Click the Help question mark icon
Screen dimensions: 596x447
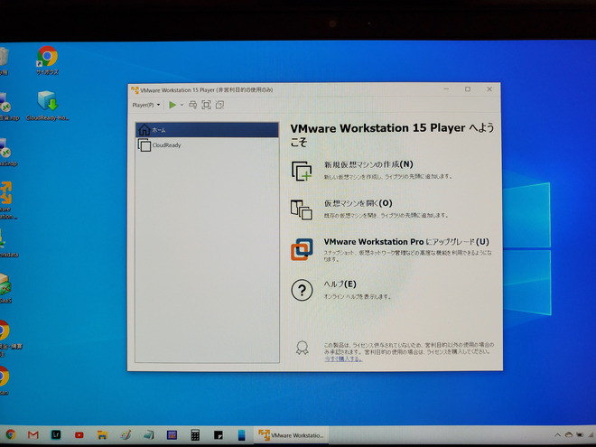pyautogui.click(x=302, y=291)
